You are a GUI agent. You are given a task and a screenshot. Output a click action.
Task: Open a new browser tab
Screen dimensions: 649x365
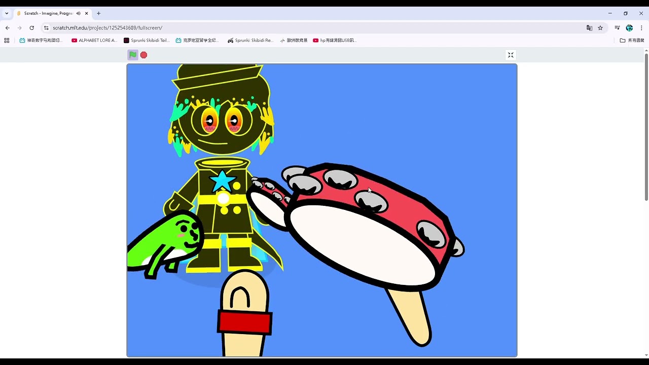(x=98, y=13)
